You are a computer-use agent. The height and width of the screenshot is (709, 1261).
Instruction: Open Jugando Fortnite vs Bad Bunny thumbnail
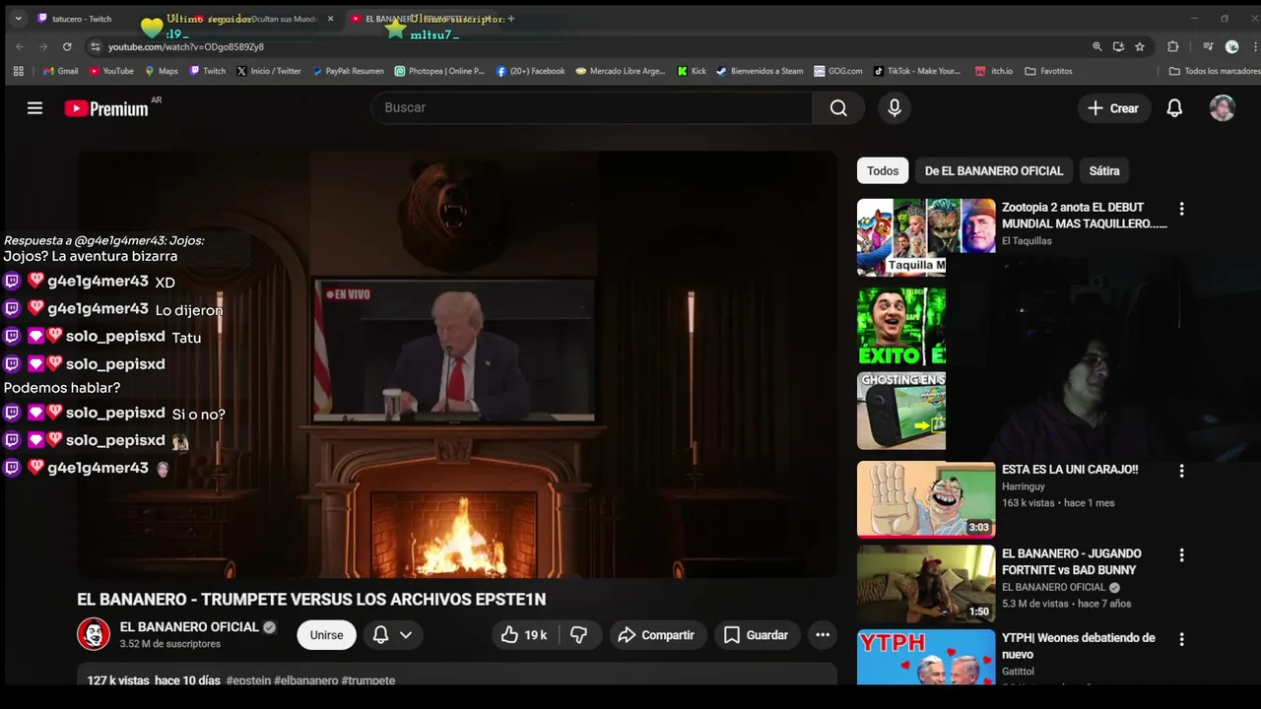click(x=926, y=584)
